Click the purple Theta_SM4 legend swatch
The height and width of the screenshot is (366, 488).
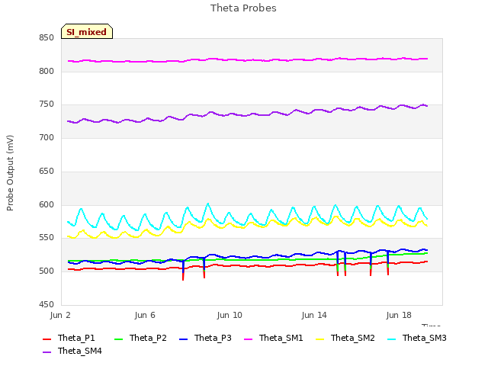coord(47,352)
